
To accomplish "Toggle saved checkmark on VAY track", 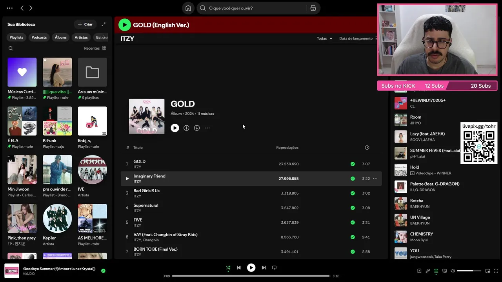I will pyautogui.click(x=353, y=237).
